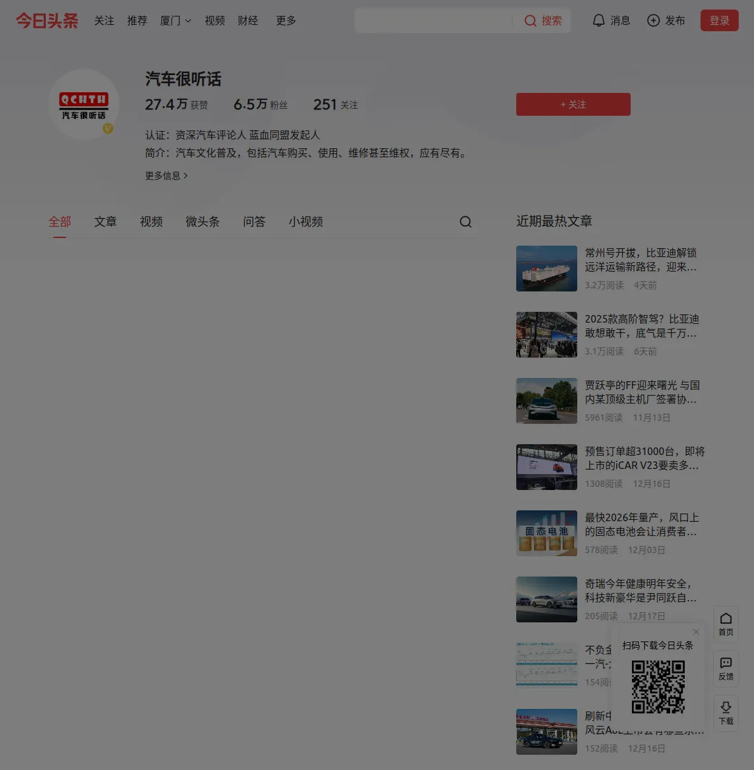Open 财经 in top navigation
Image resolution: width=754 pixels, height=770 pixels.
[248, 20]
